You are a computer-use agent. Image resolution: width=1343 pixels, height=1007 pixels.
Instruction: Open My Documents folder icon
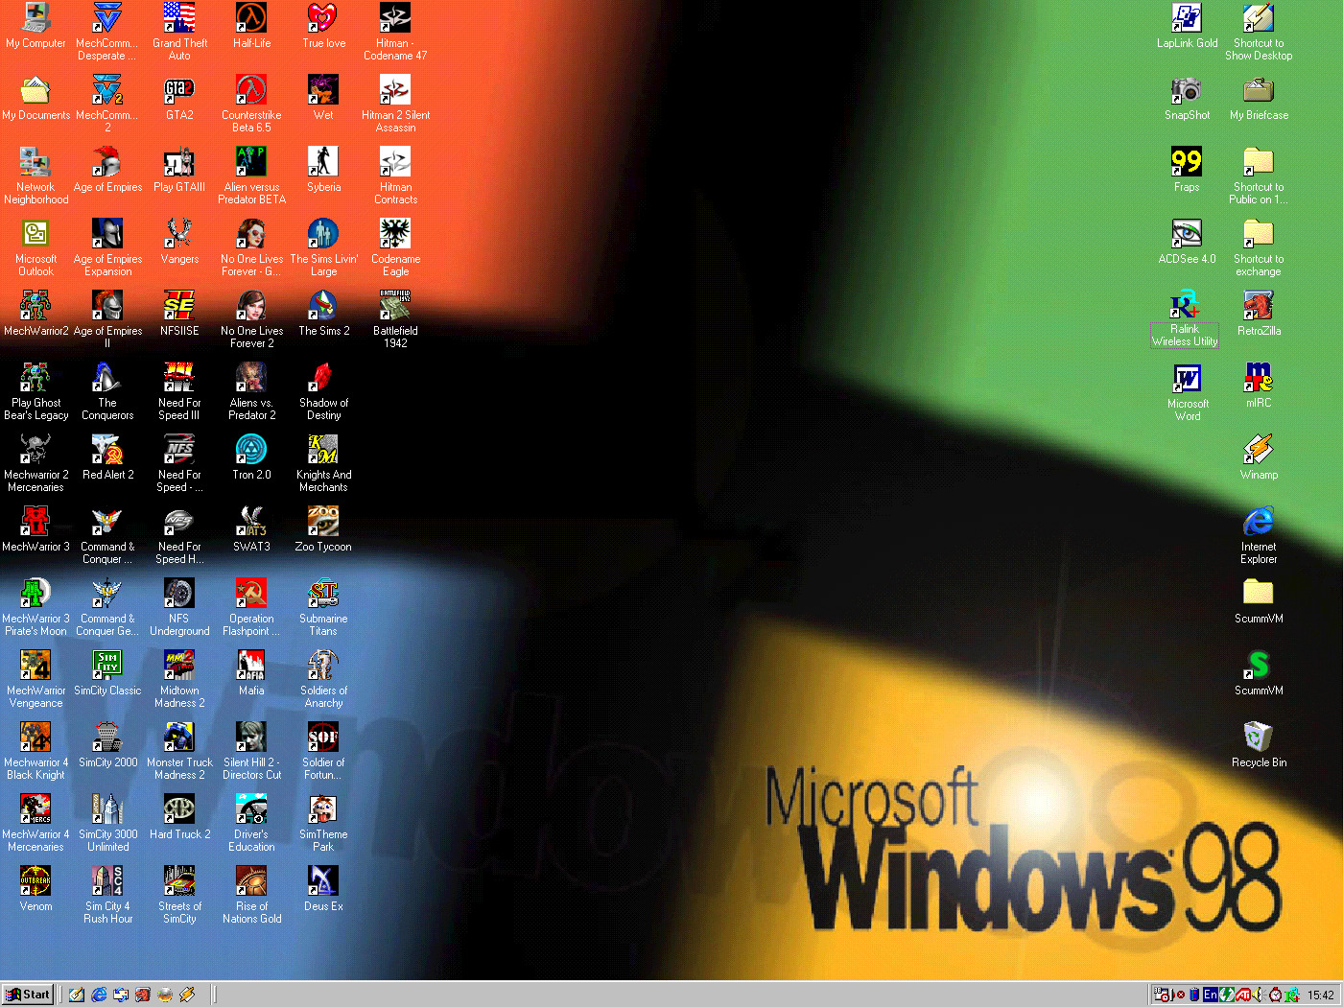point(35,98)
